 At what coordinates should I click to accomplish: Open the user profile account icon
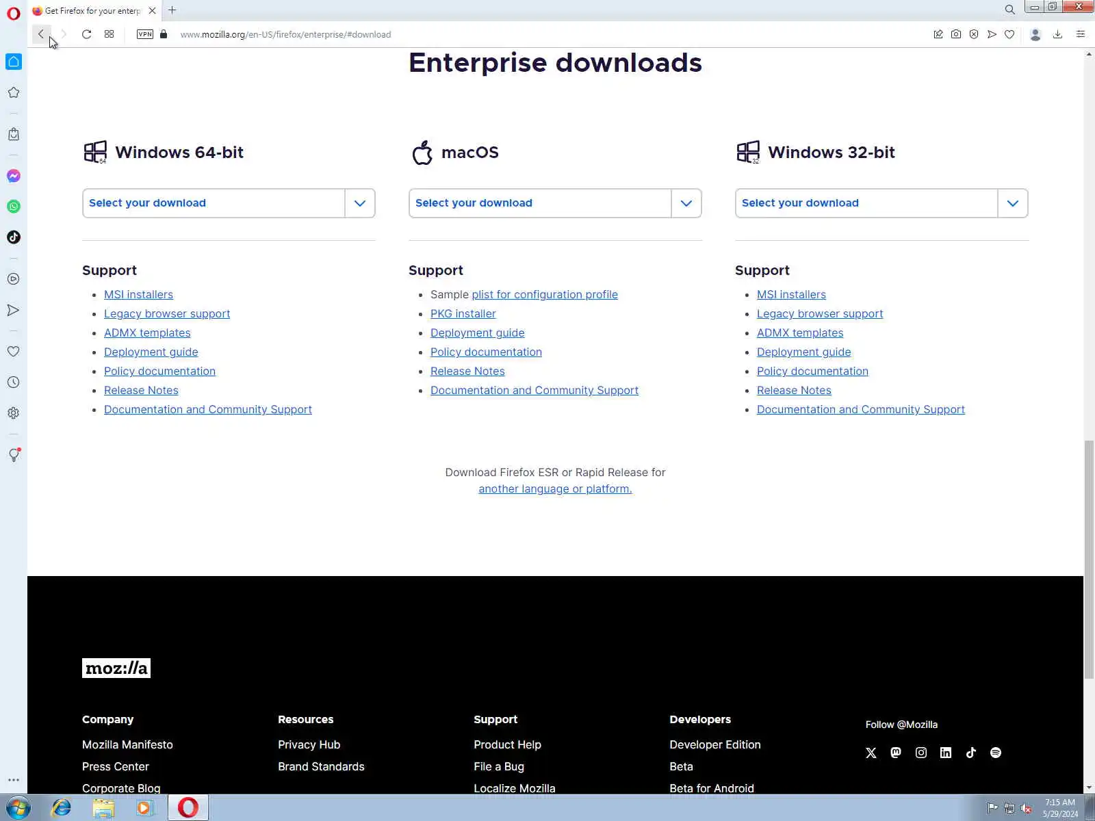[1035, 34]
